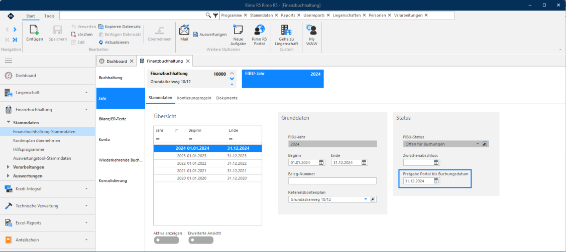Expand the Verarbeitungen tree node
This screenshot has height=252, width=566.
pyautogui.click(x=9, y=167)
